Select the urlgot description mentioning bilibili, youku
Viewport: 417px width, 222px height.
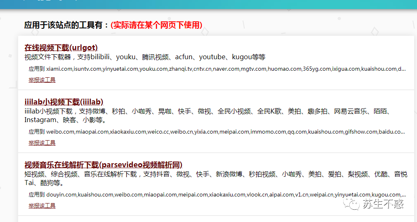click(145, 57)
